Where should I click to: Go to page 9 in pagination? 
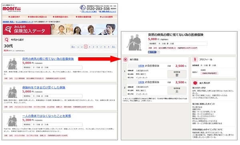[x=108, y=46]
